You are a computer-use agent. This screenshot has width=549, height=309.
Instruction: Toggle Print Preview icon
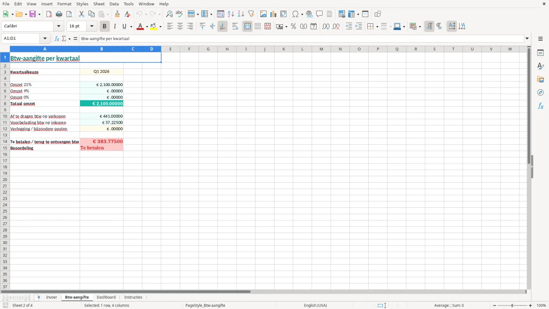click(69, 14)
